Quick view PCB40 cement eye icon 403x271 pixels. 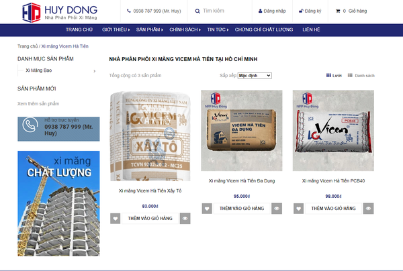368,209
